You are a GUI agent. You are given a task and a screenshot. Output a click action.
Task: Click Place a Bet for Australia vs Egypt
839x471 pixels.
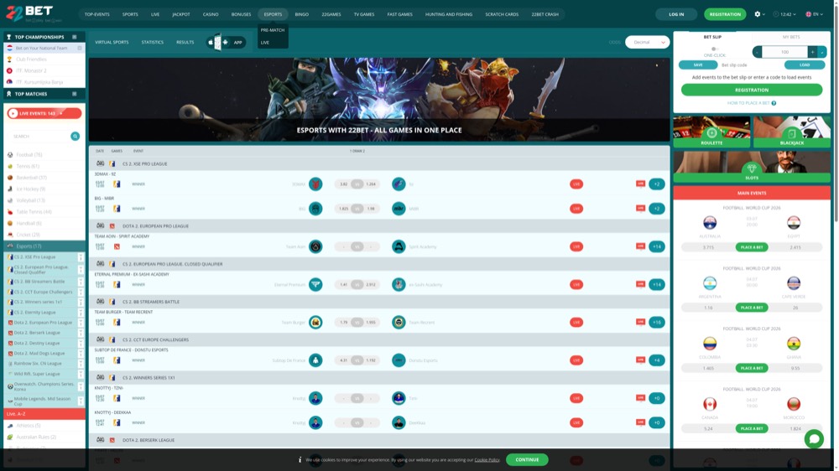point(752,247)
